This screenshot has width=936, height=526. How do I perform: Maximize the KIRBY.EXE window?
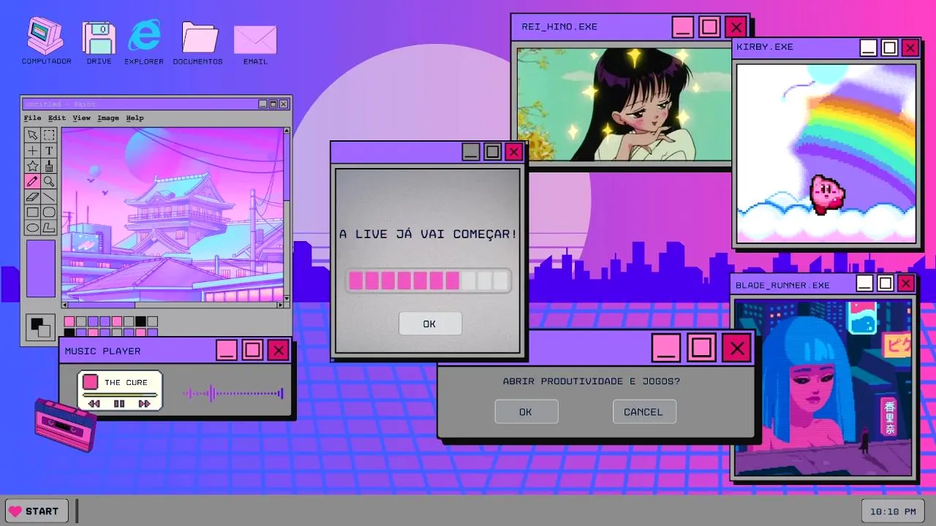889,47
